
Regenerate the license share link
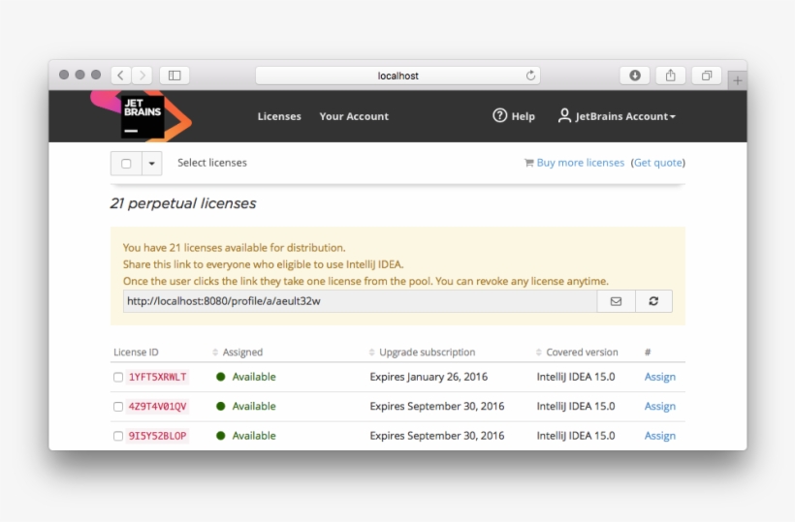point(653,301)
